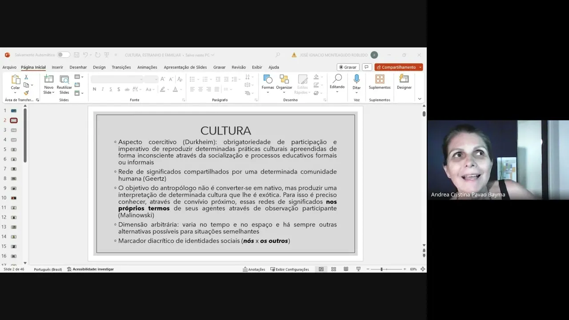Open Suplementos add-ins
Viewport: 569px width, 320px height.
click(380, 82)
